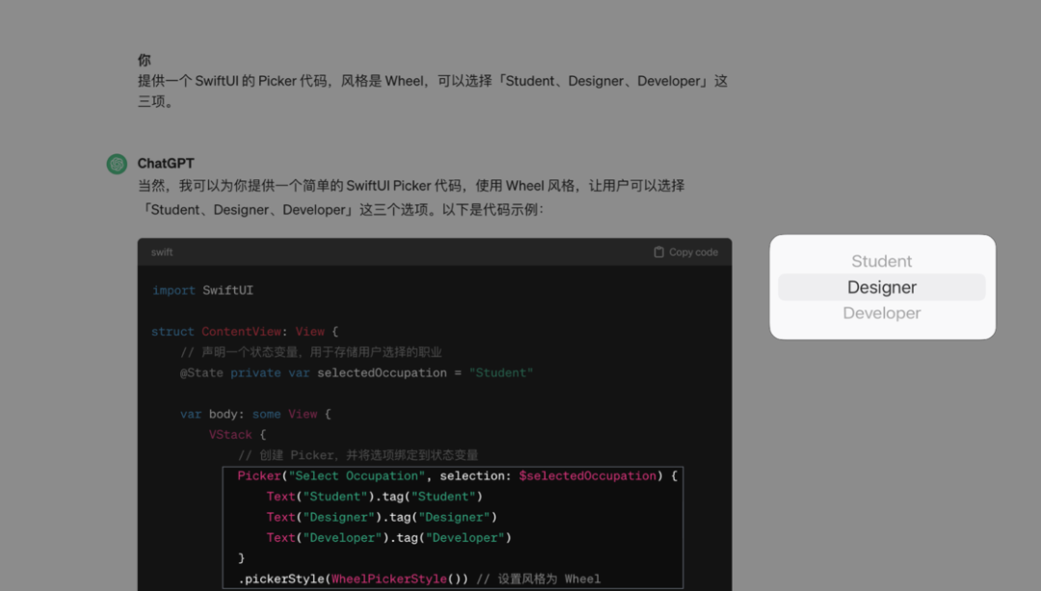Screen dimensions: 1041x591
Task: Click the ".pickerStyle(WheelPickerStyle())" code line
Action: [x=419, y=578]
